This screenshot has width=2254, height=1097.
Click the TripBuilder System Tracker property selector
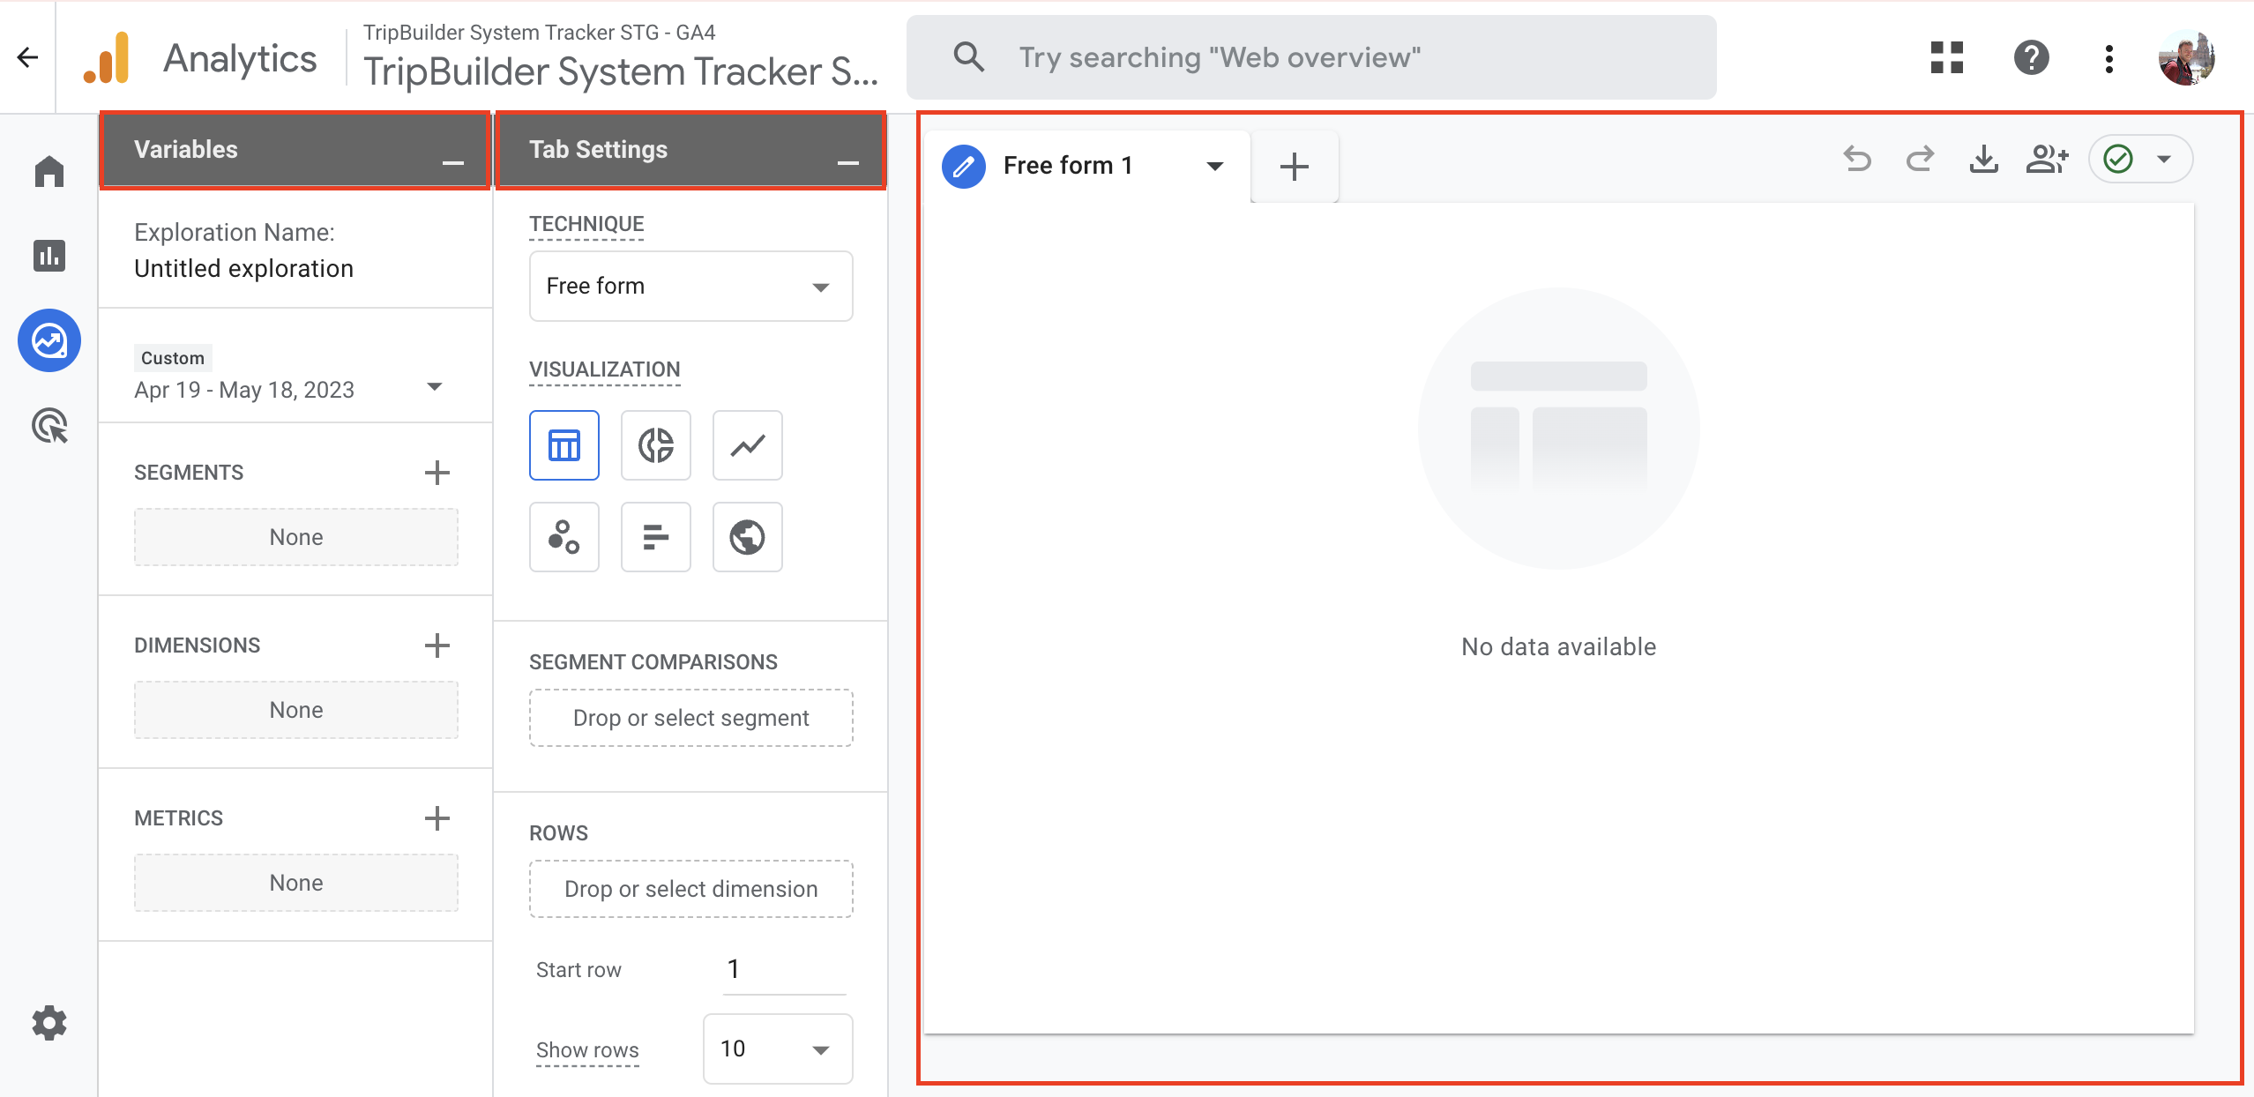click(621, 57)
